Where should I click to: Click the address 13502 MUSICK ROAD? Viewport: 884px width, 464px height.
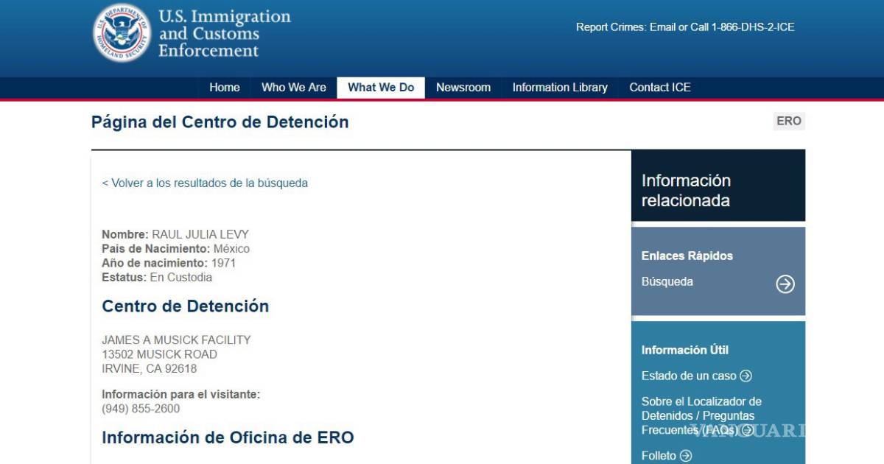tap(159, 354)
